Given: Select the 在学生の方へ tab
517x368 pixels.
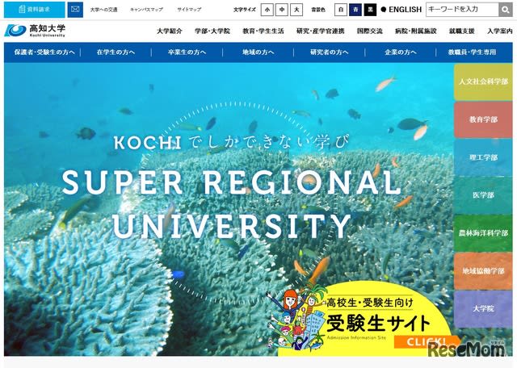Looking at the screenshot, I should pos(116,52).
